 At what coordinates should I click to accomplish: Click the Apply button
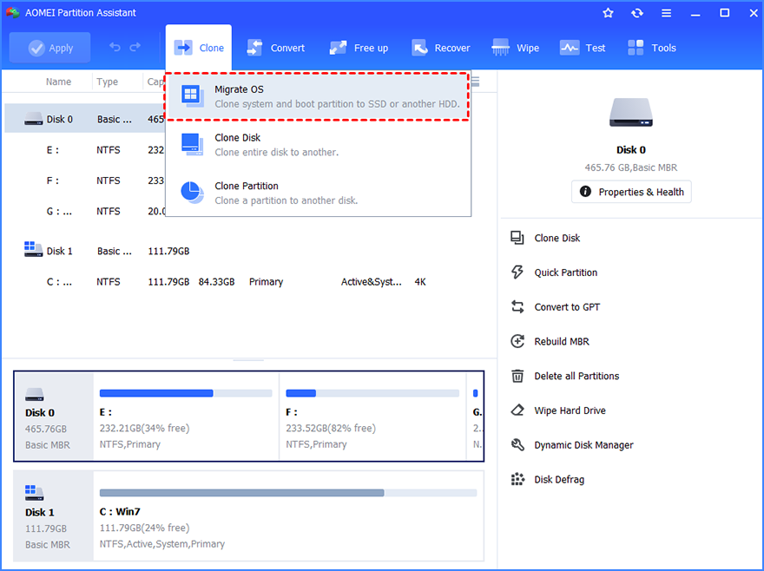coord(49,48)
